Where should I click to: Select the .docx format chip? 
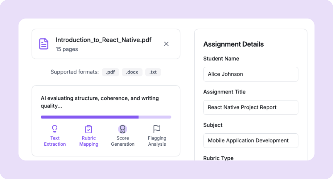[132, 72]
